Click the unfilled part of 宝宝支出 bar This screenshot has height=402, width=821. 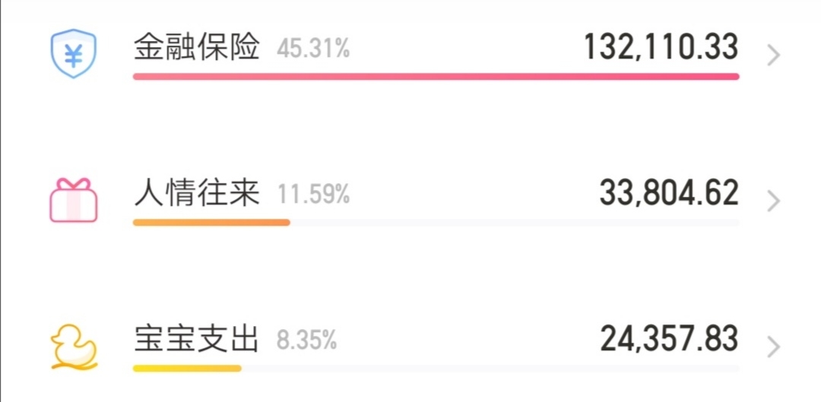click(x=490, y=369)
